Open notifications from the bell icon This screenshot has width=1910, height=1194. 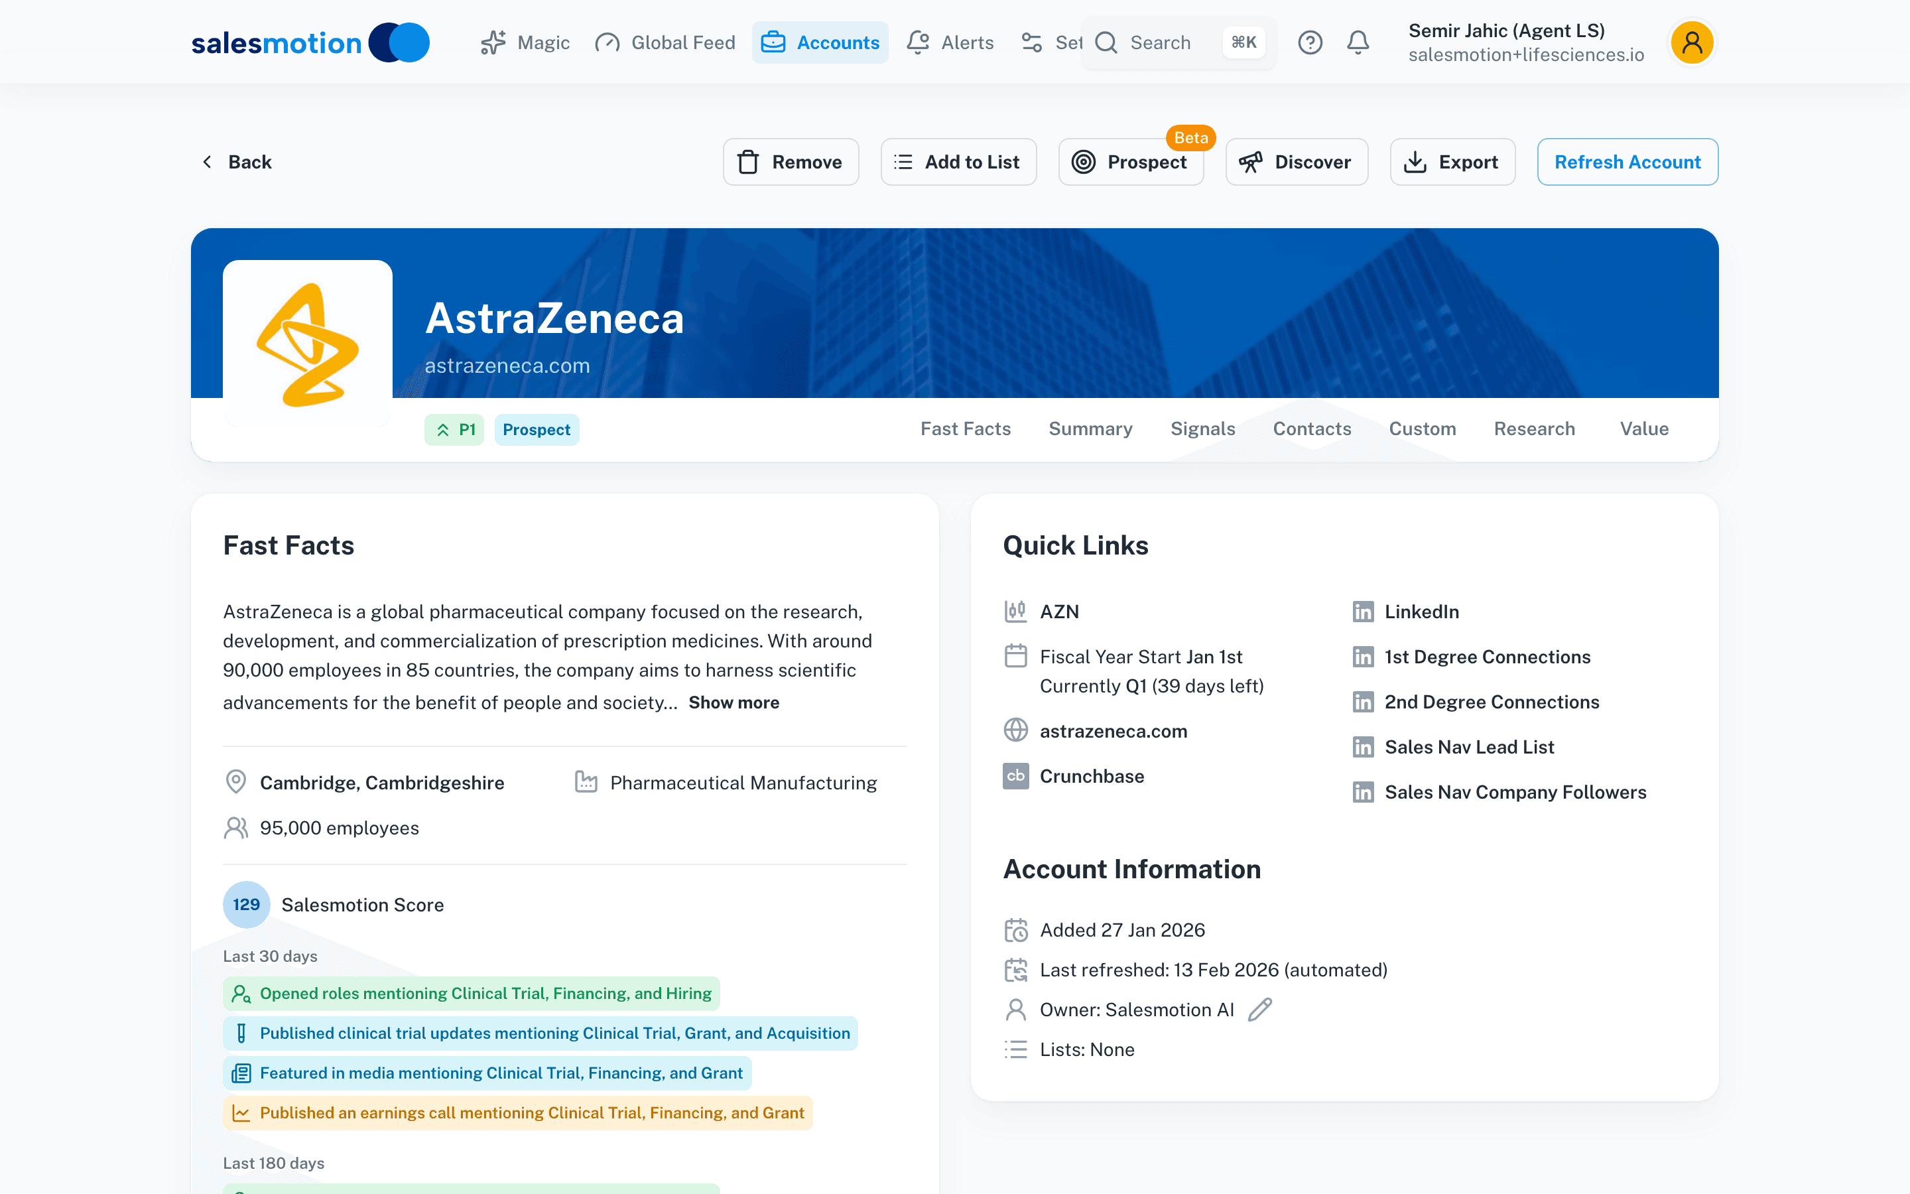coord(1358,42)
